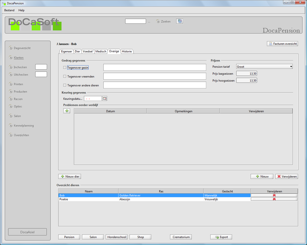Click the Inchecken input field
This screenshot has height=245, width=307.
41,67
